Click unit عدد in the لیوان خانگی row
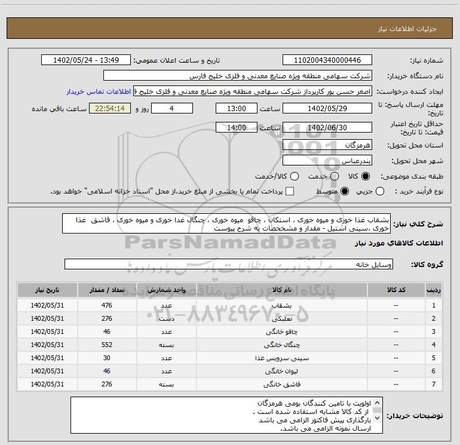 pos(166,371)
